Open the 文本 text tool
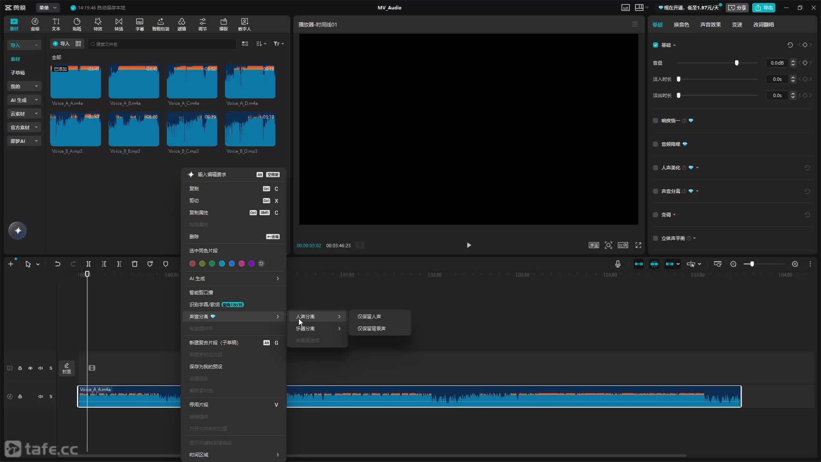Image resolution: width=821 pixels, height=462 pixels. click(x=56, y=24)
